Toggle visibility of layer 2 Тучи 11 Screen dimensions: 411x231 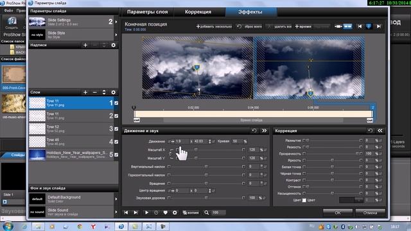coord(116,116)
